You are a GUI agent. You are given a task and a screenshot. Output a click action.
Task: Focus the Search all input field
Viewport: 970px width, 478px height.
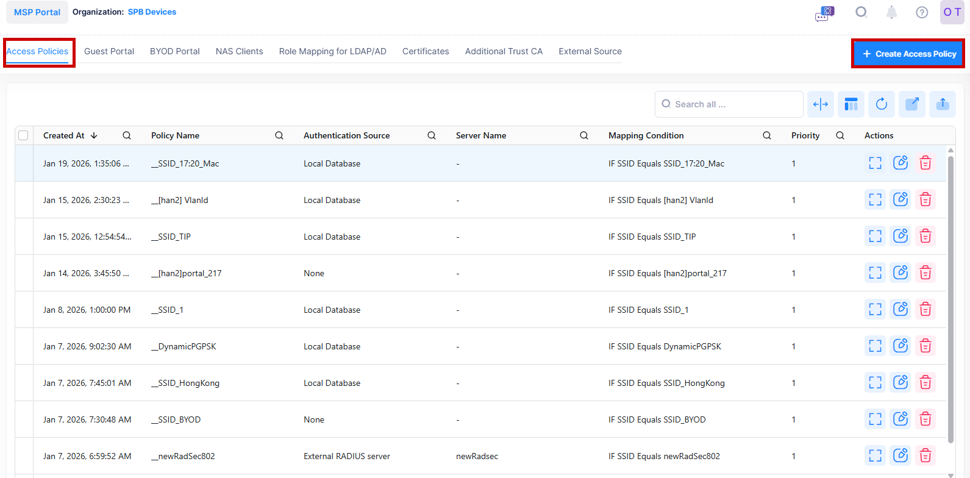pyautogui.click(x=729, y=104)
